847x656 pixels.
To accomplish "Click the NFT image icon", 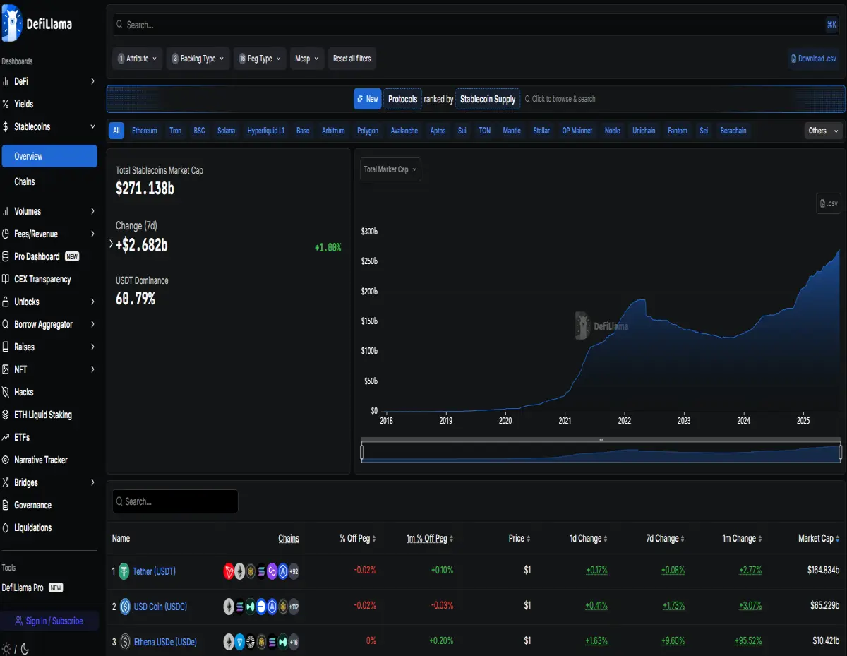I will pos(6,369).
